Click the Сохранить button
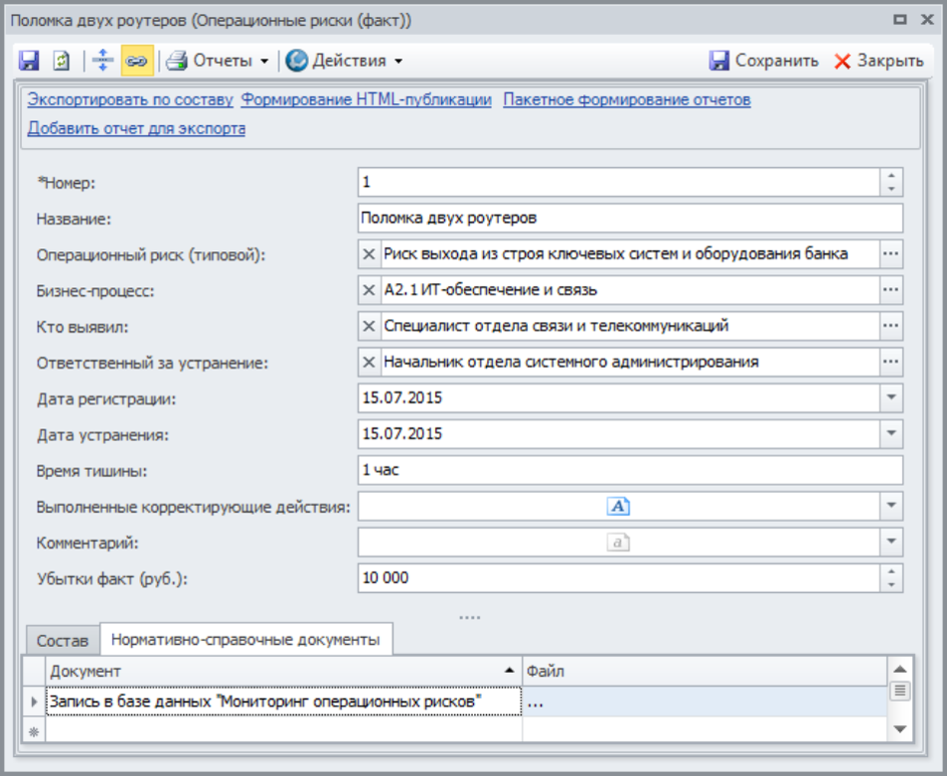947x776 pixels. pyautogui.click(x=764, y=61)
